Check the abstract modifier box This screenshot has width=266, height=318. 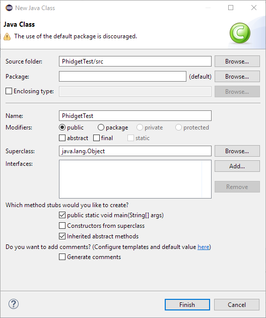[62, 138]
